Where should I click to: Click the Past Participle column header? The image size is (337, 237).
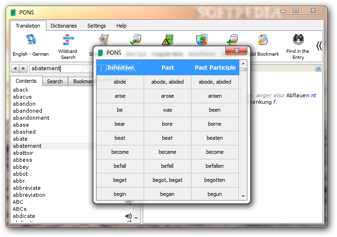tap(215, 68)
